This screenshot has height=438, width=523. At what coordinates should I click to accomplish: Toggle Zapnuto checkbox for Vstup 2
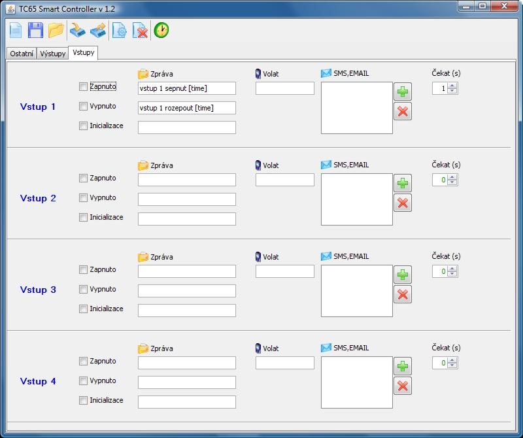[83, 178]
